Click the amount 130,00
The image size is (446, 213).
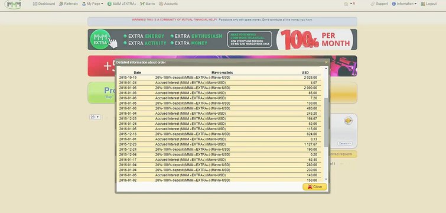click(x=312, y=103)
